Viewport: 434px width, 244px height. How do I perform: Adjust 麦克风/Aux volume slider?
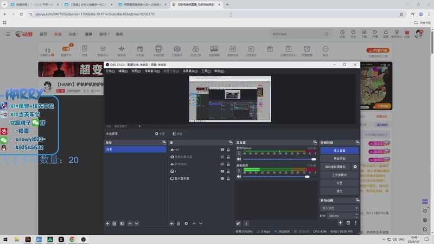point(279,159)
